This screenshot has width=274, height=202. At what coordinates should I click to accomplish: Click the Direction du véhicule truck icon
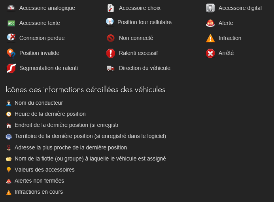(111, 68)
